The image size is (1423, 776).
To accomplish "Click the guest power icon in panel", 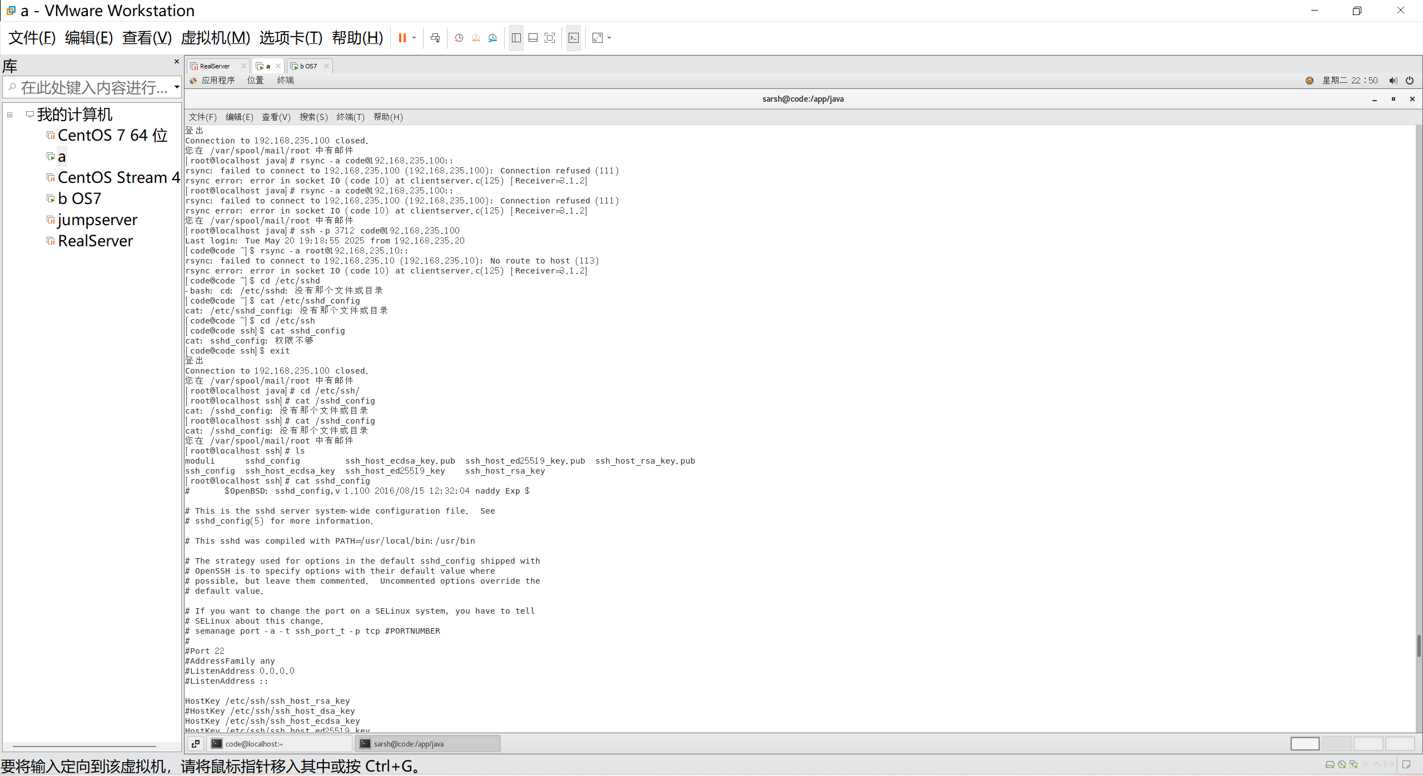I will point(1410,81).
